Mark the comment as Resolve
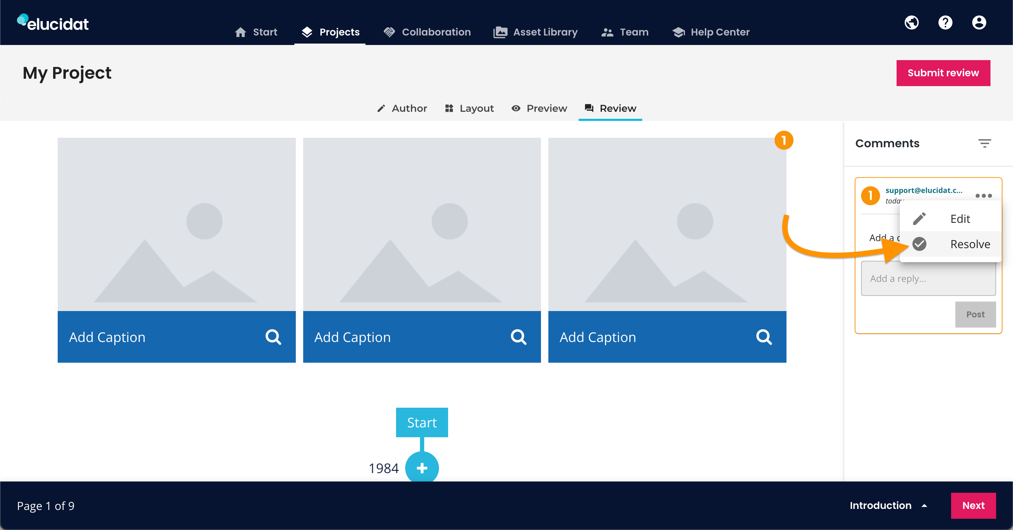 (x=950, y=244)
